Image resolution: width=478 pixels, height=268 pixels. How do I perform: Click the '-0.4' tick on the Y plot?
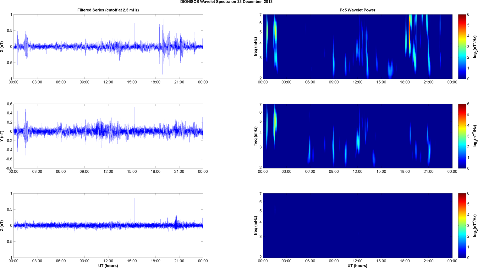pyautogui.click(x=8, y=150)
